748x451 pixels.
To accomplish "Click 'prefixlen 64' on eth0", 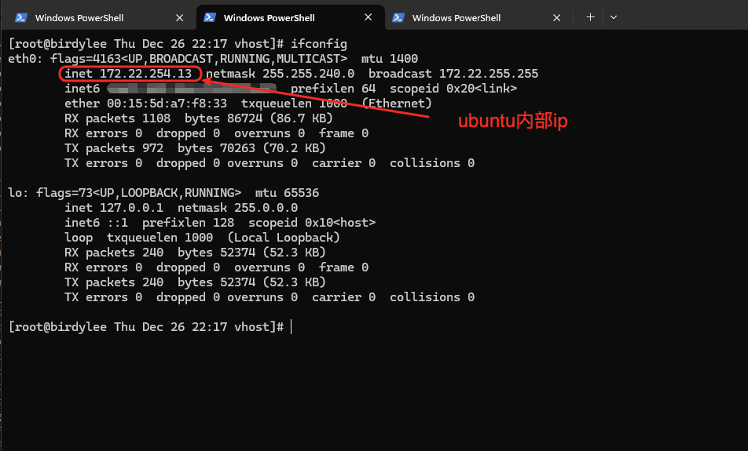I will tap(333, 89).
